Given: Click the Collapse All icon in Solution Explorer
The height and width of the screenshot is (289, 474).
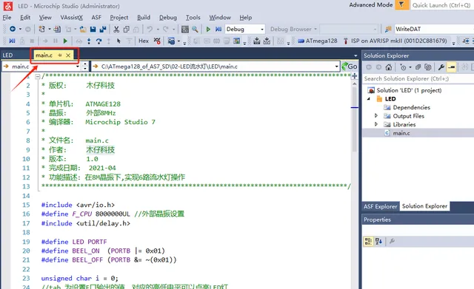Looking at the screenshot, I should pyautogui.click(x=418, y=67).
